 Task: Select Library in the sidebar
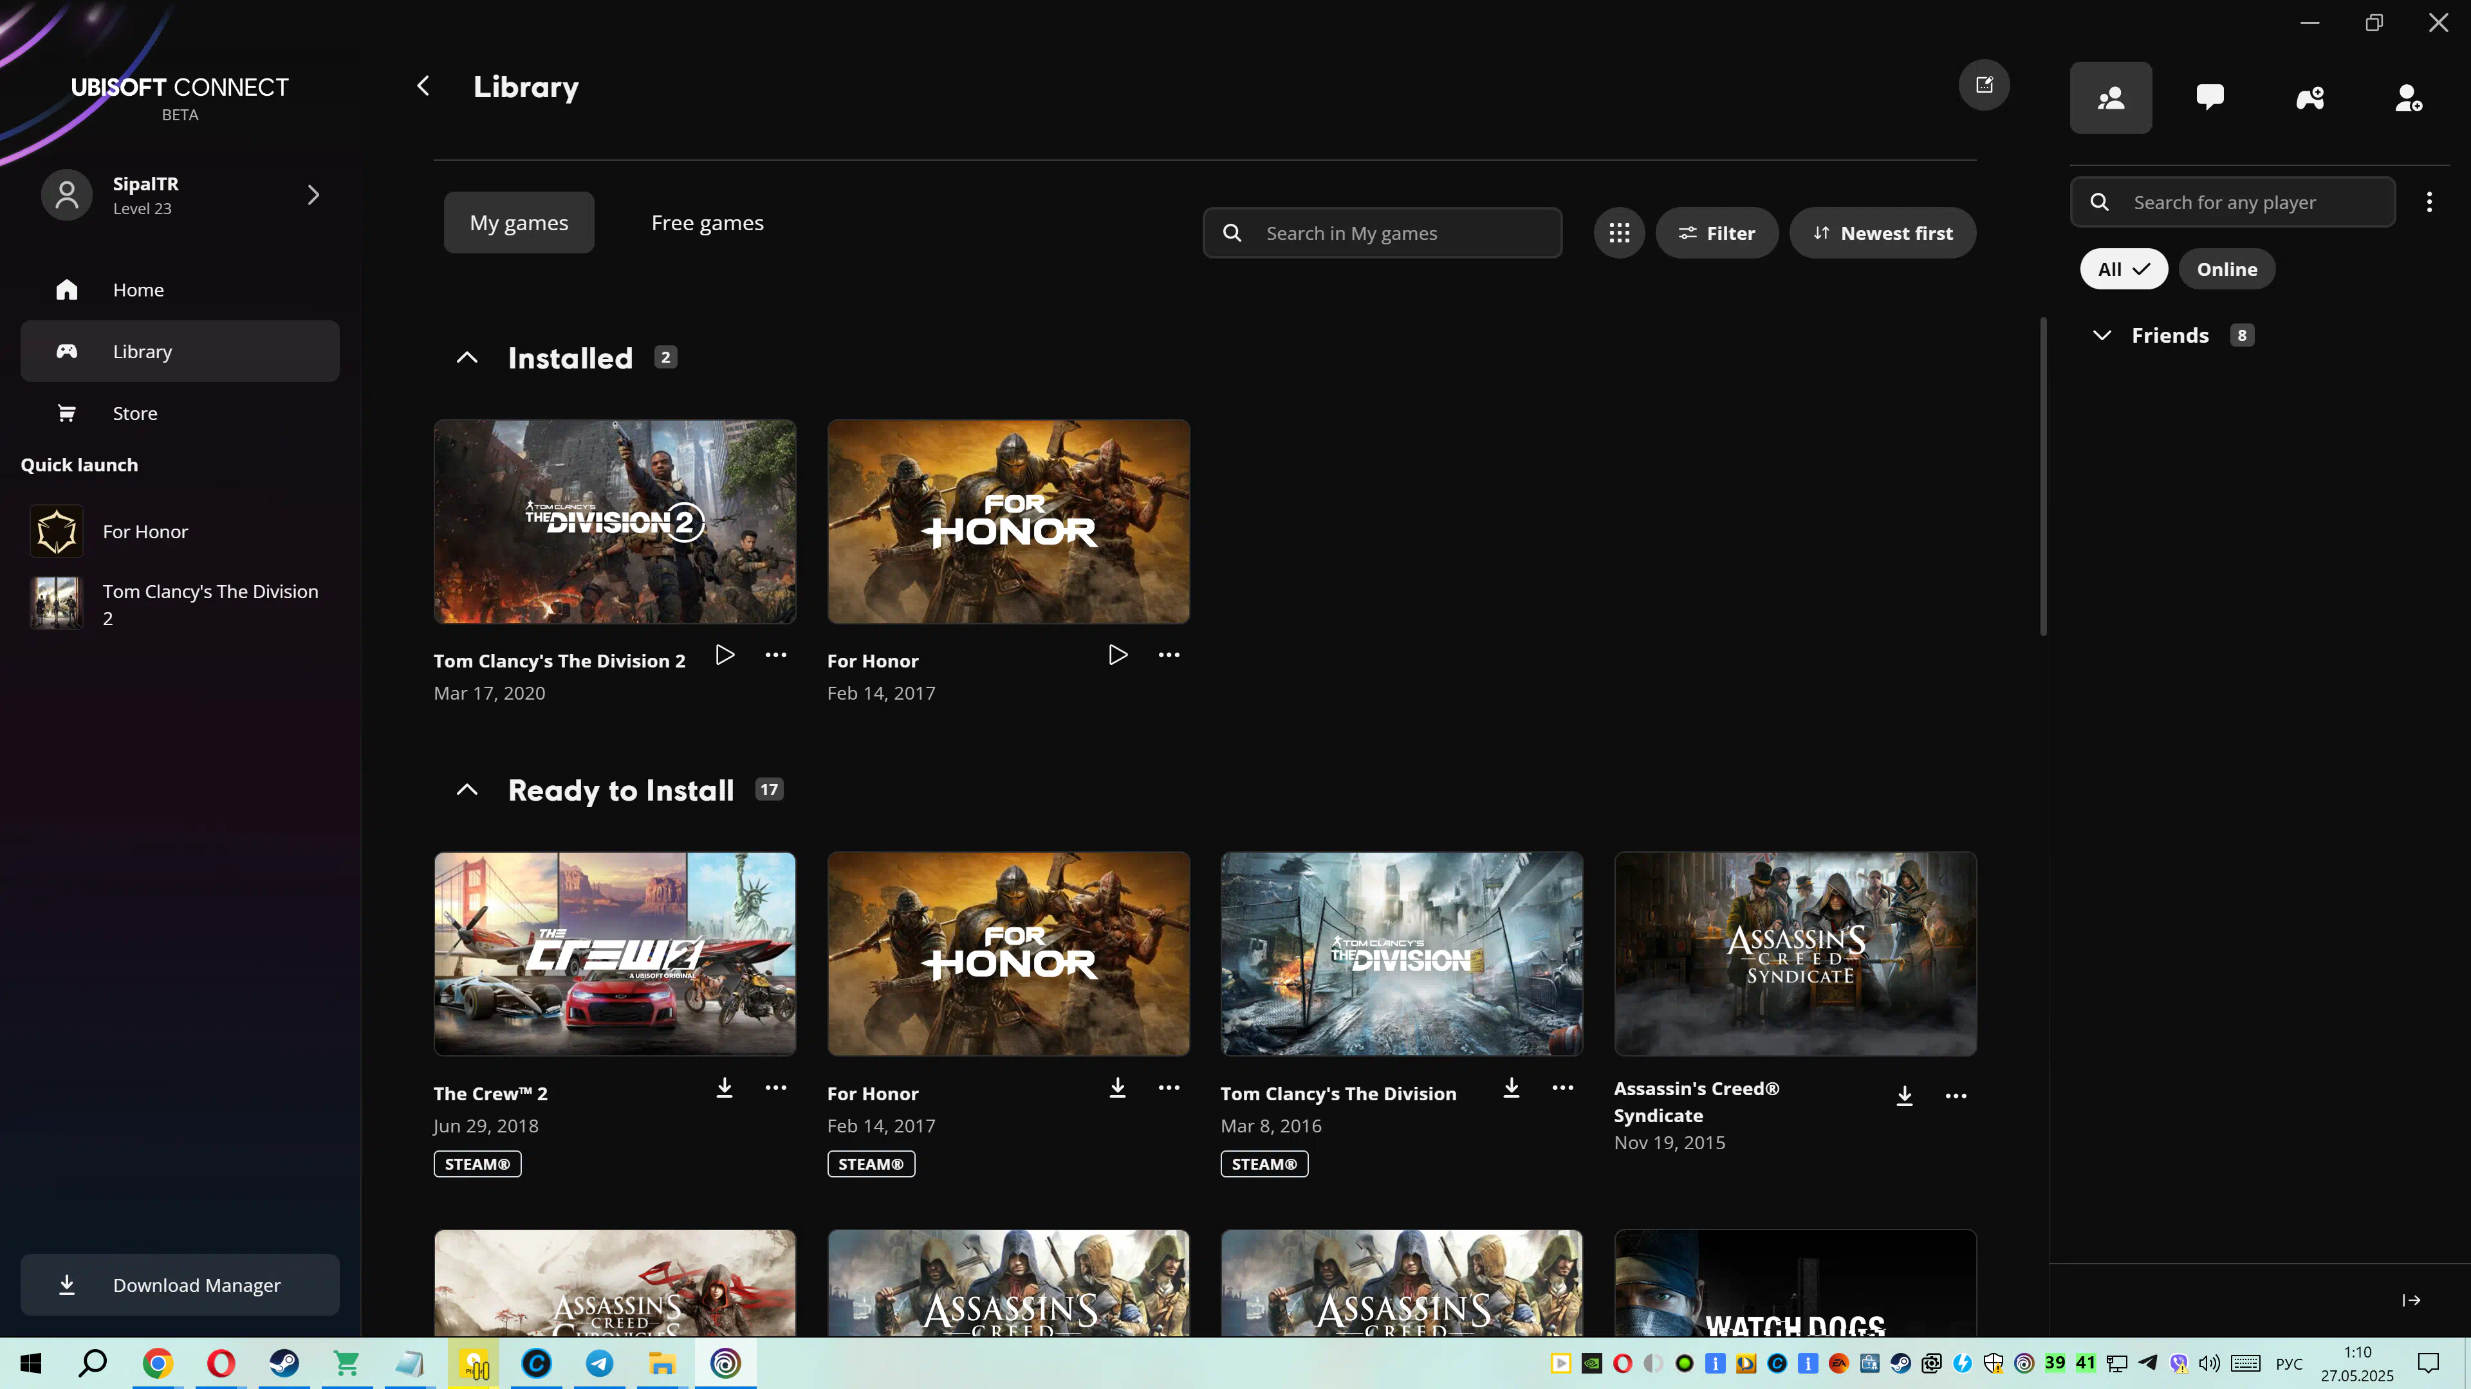[x=180, y=351]
